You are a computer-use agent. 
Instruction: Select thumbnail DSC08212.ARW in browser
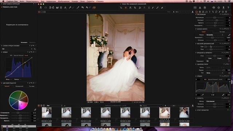click(47, 112)
